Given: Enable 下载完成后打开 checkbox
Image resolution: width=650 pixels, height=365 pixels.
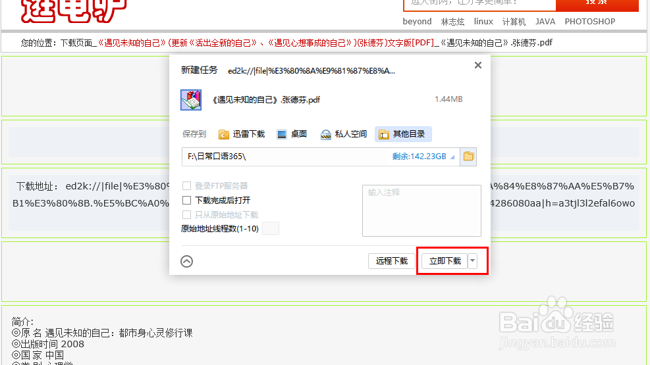Looking at the screenshot, I should (186, 201).
